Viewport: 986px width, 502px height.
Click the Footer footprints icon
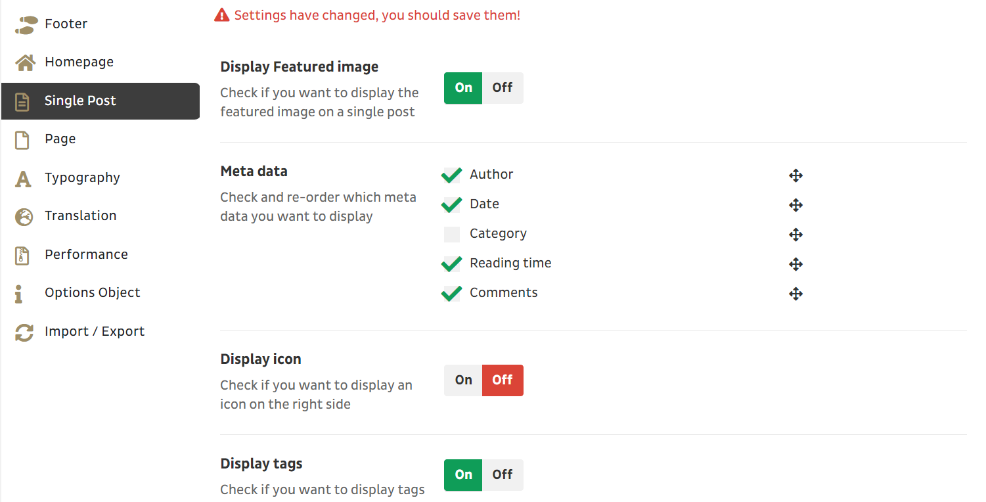(24, 25)
